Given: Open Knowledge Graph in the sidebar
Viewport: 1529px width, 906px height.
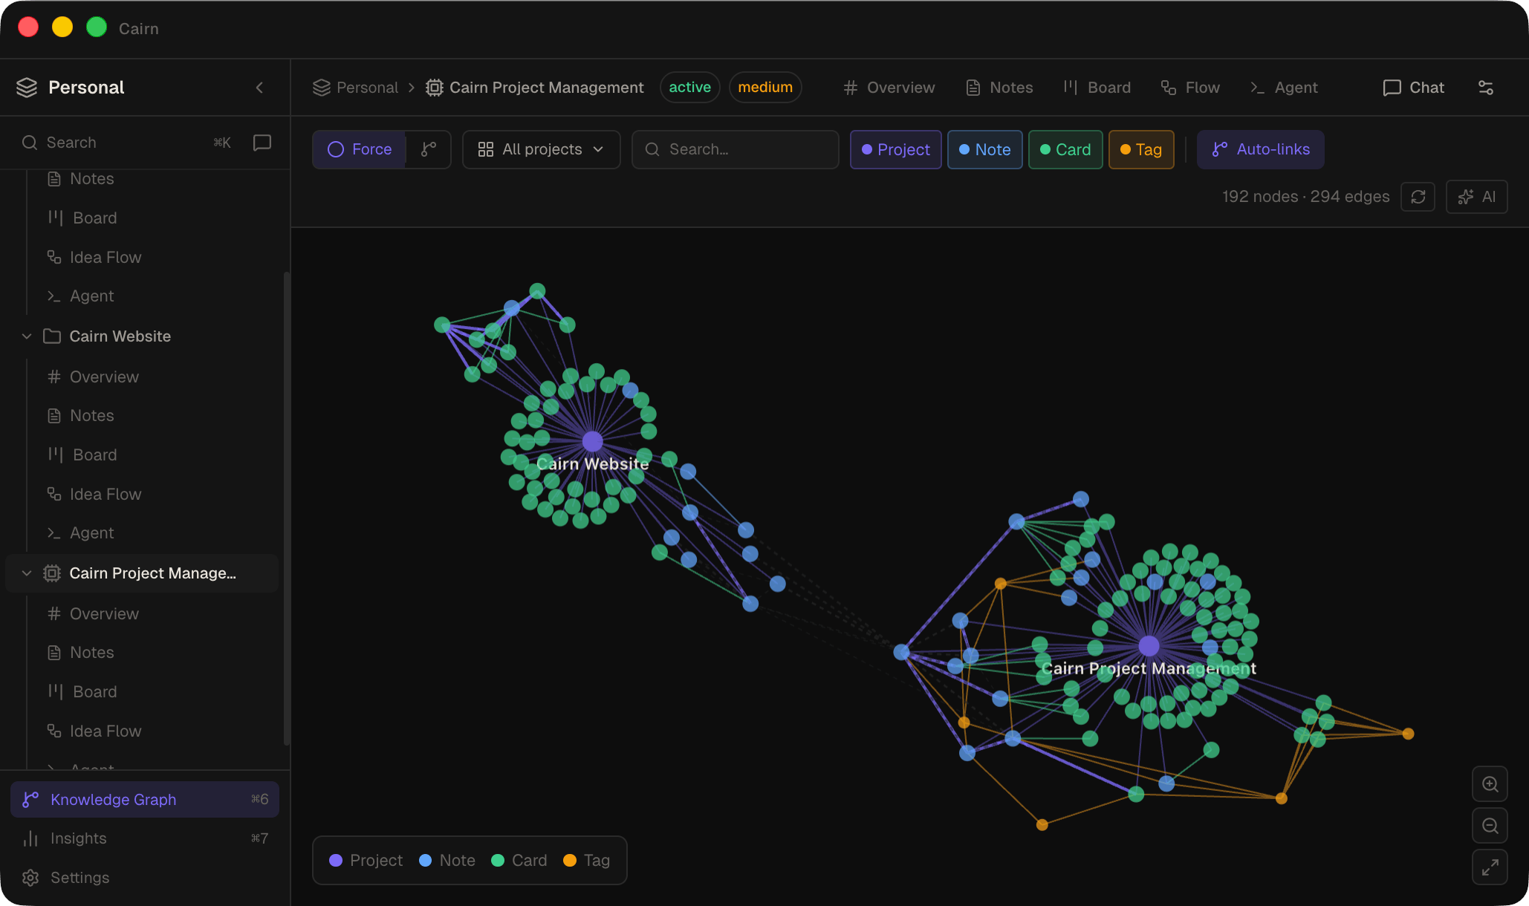Looking at the screenshot, I should 145,800.
